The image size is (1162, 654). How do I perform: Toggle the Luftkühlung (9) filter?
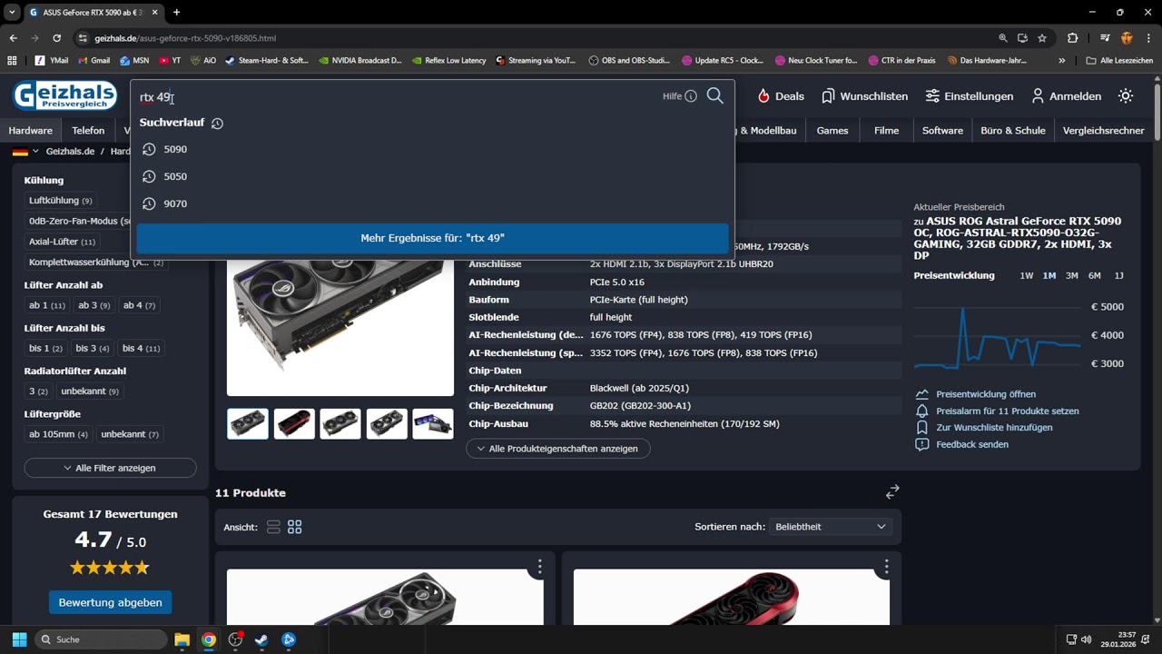click(x=61, y=201)
